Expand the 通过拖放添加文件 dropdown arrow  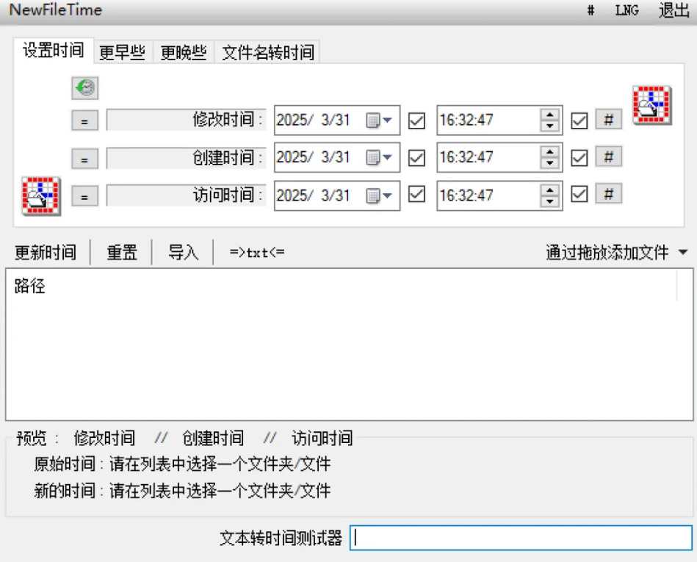point(683,253)
